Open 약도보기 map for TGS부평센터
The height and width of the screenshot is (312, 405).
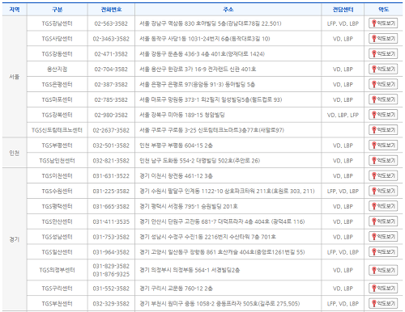point(383,145)
